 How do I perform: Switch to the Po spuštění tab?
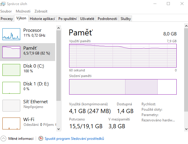[68, 18]
